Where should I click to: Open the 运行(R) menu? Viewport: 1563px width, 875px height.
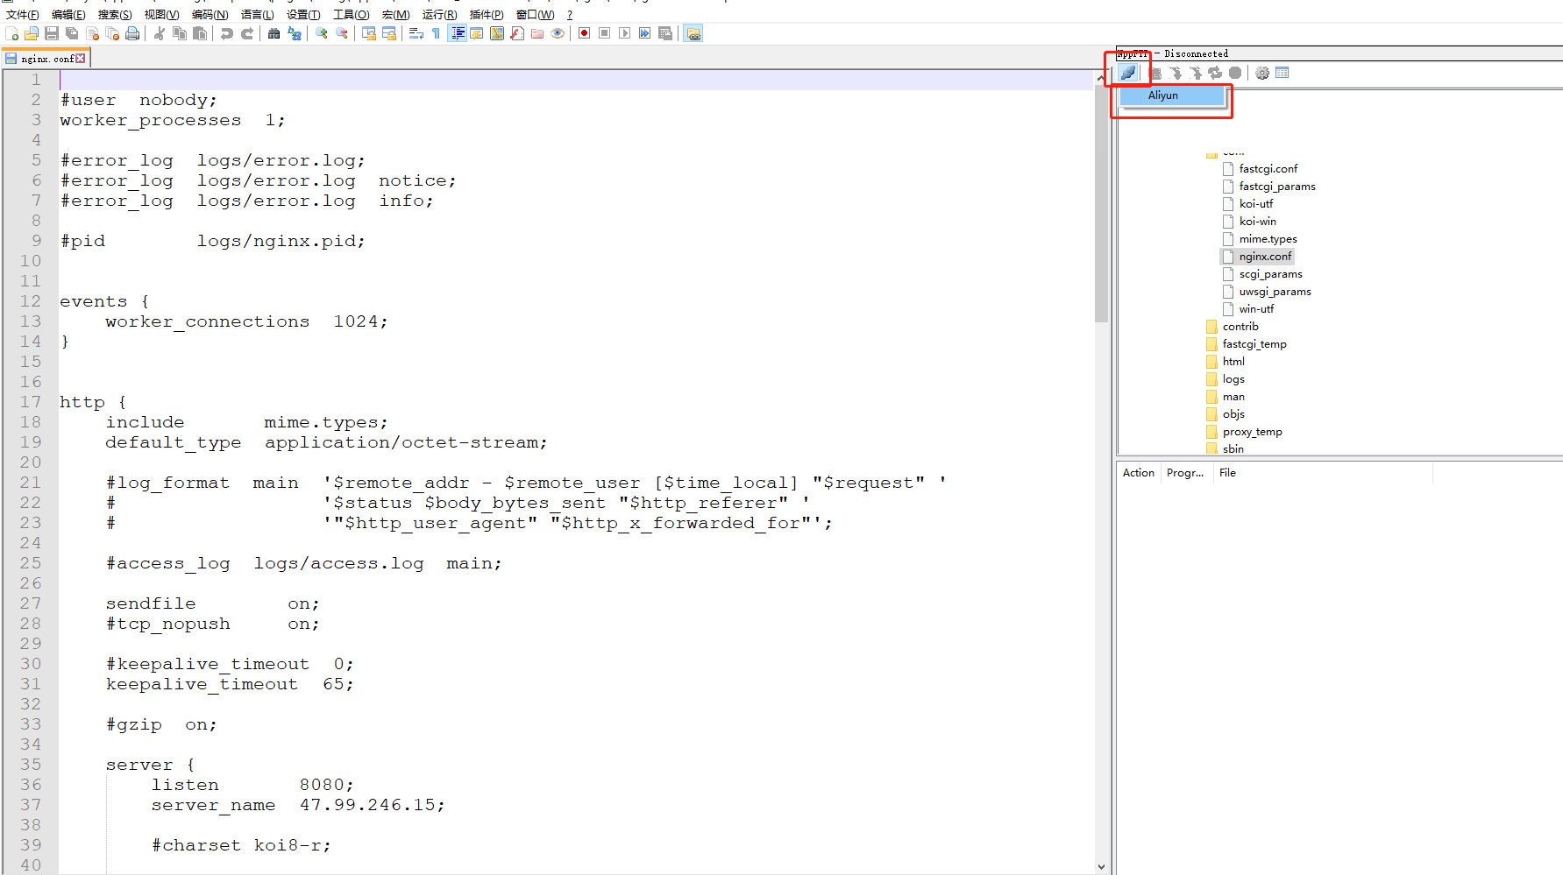(x=439, y=14)
